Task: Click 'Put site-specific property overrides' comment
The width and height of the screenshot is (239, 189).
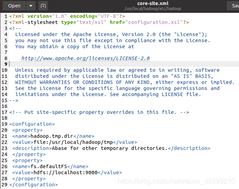Action: [99, 113]
